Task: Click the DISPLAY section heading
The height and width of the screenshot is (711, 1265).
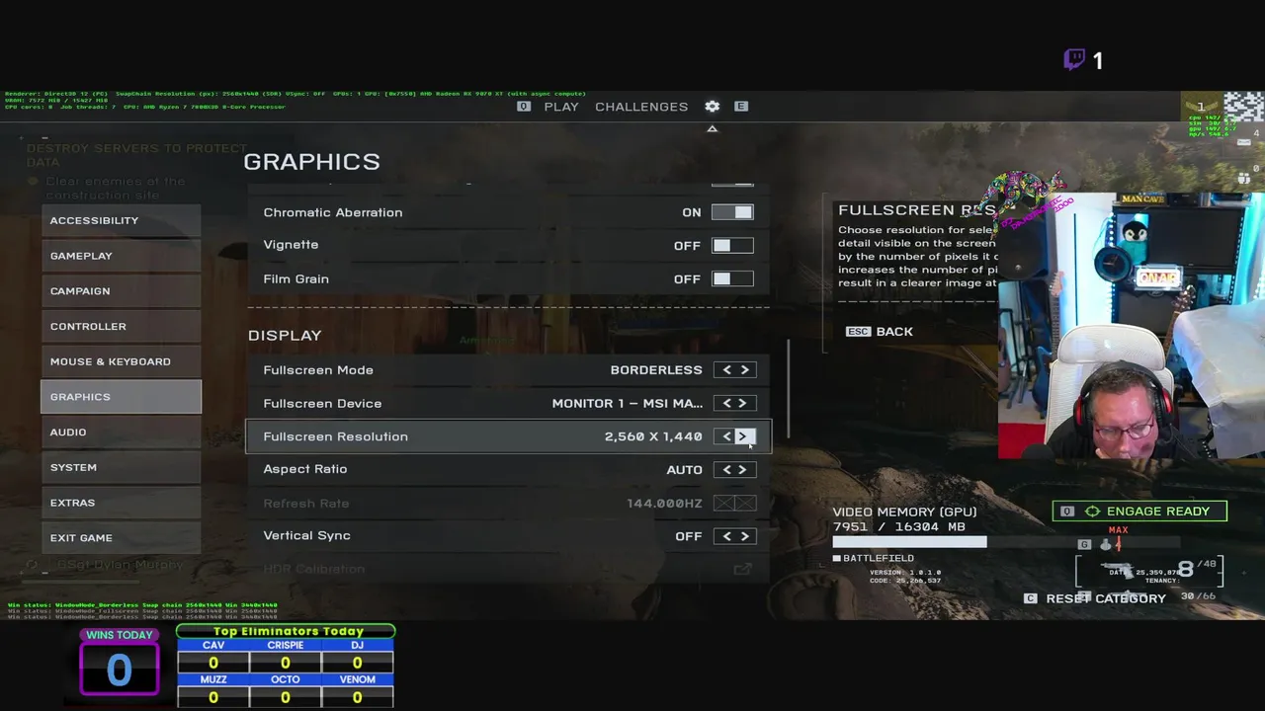Action: pyautogui.click(x=285, y=336)
